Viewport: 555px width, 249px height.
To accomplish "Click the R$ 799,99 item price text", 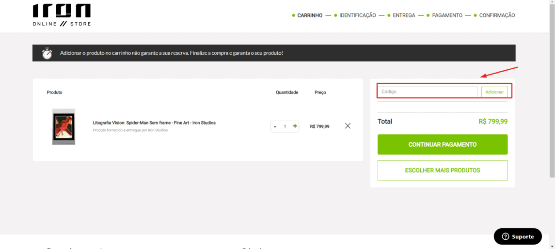I will click(319, 126).
